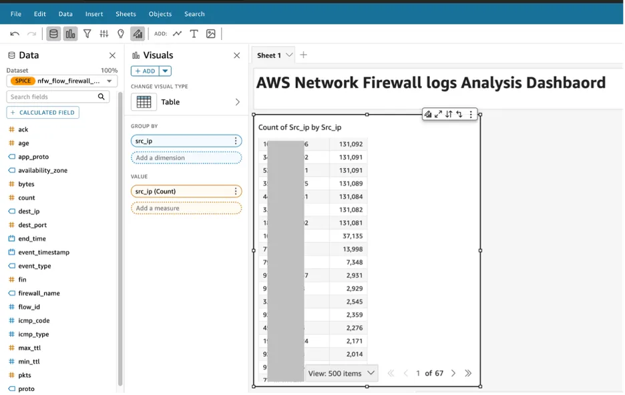This screenshot has height=395, width=625.
Task: Open the SPICE dataset dropdown
Action: (x=62, y=81)
